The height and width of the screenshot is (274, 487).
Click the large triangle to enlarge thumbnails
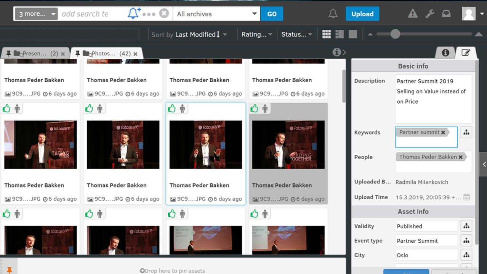click(479, 34)
